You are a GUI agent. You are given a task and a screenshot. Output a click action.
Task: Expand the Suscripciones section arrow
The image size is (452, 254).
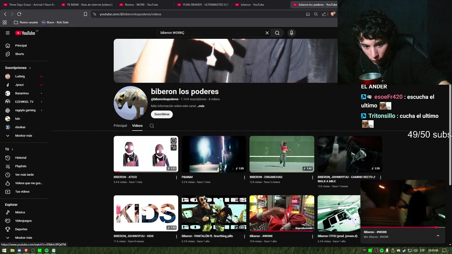[30, 68]
